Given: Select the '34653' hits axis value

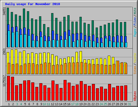Looking at the screenshot, I should click(4, 11).
